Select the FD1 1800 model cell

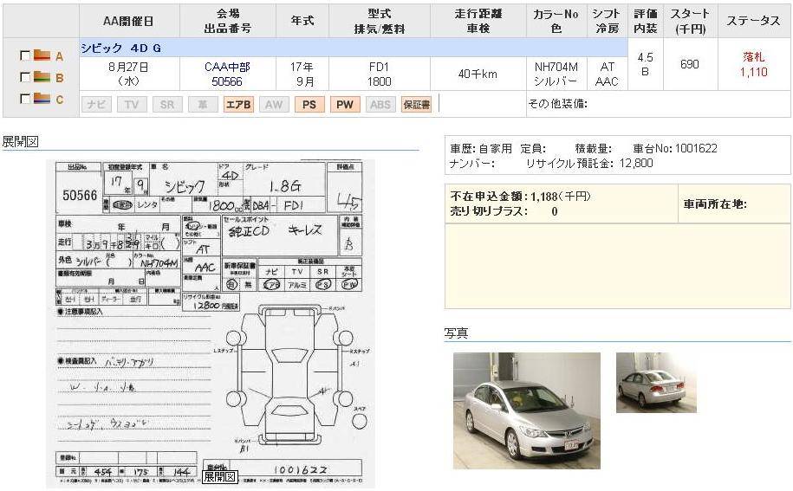tap(380, 74)
